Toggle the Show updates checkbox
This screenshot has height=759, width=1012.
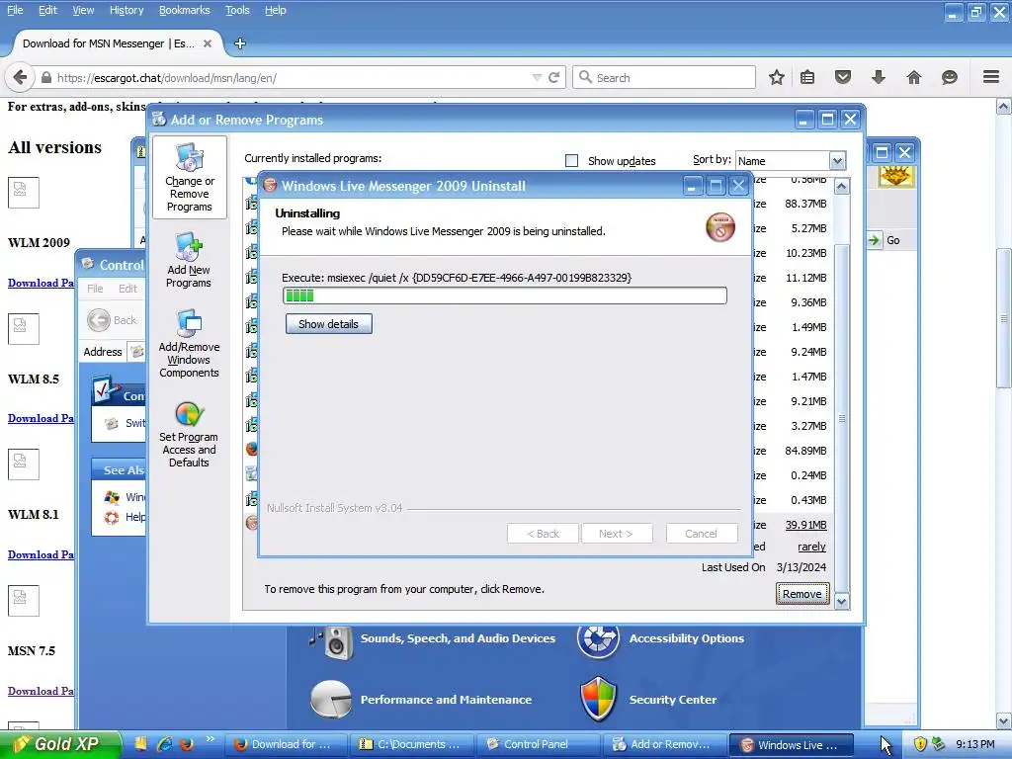(571, 161)
